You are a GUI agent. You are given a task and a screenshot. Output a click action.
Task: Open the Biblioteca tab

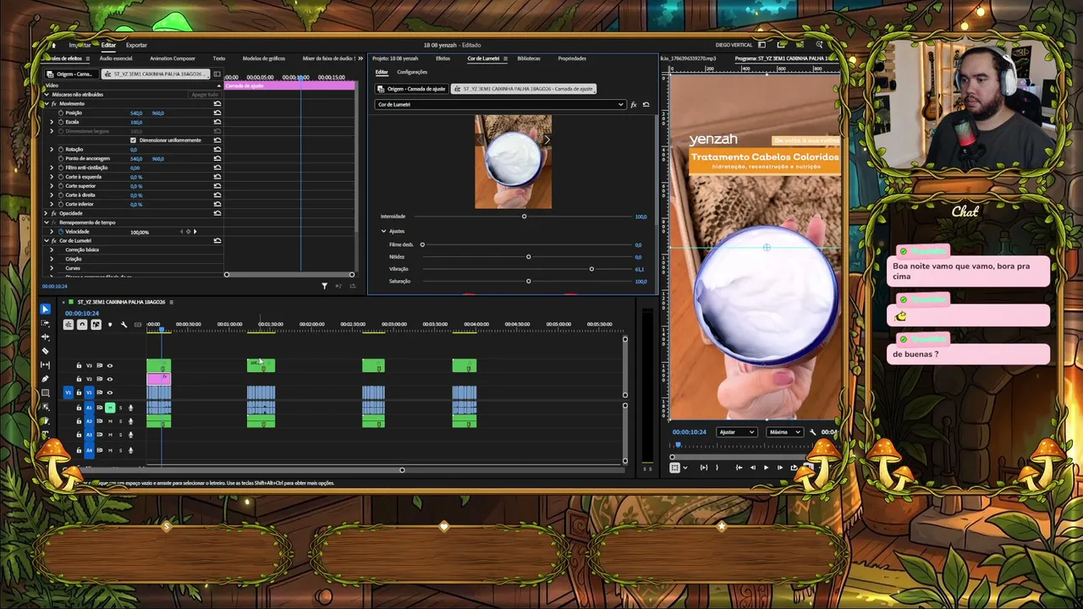[x=529, y=58]
